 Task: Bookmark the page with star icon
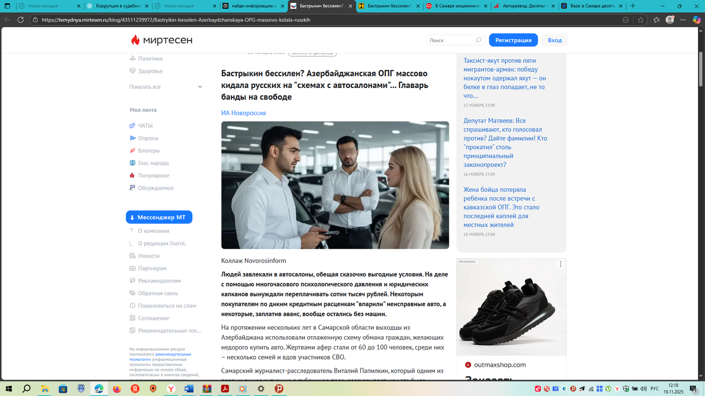point(641,19)
